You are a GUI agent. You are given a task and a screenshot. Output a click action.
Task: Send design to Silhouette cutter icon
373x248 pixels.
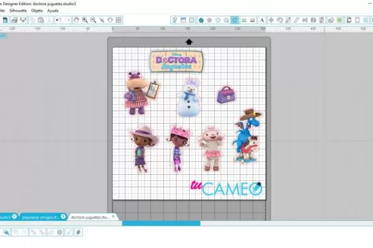click(23, 20)
